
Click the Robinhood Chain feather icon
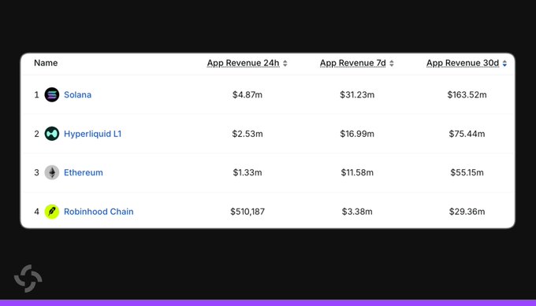[52, 212]
